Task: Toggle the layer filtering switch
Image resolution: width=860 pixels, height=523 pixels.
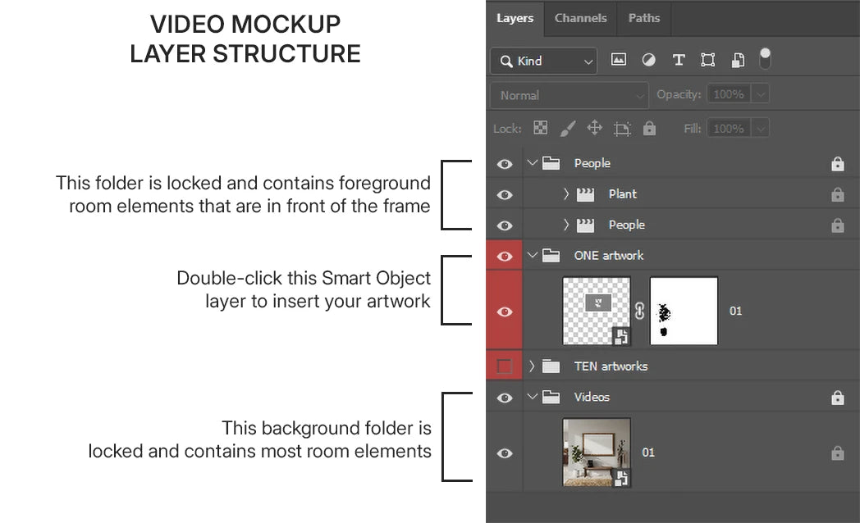Action: [x=765, y=57]
